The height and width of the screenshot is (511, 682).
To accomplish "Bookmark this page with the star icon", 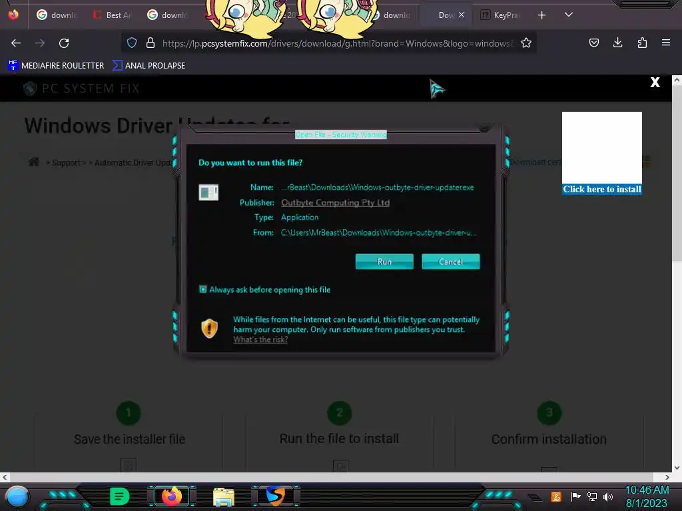I will (x=526, y=43).
